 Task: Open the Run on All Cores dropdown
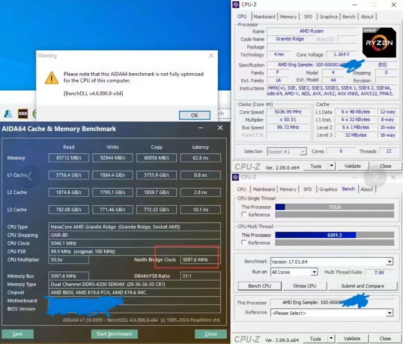[314, 272]
